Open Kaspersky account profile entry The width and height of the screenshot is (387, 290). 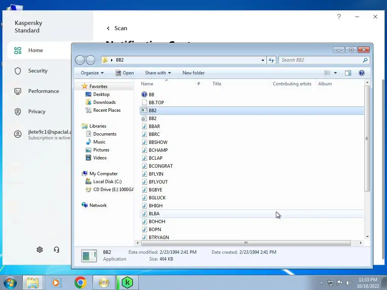[x=42, y=134]
